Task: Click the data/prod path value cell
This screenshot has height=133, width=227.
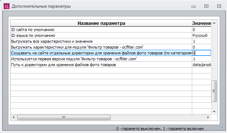Action: pyautogui.click(x=201, y=65)
